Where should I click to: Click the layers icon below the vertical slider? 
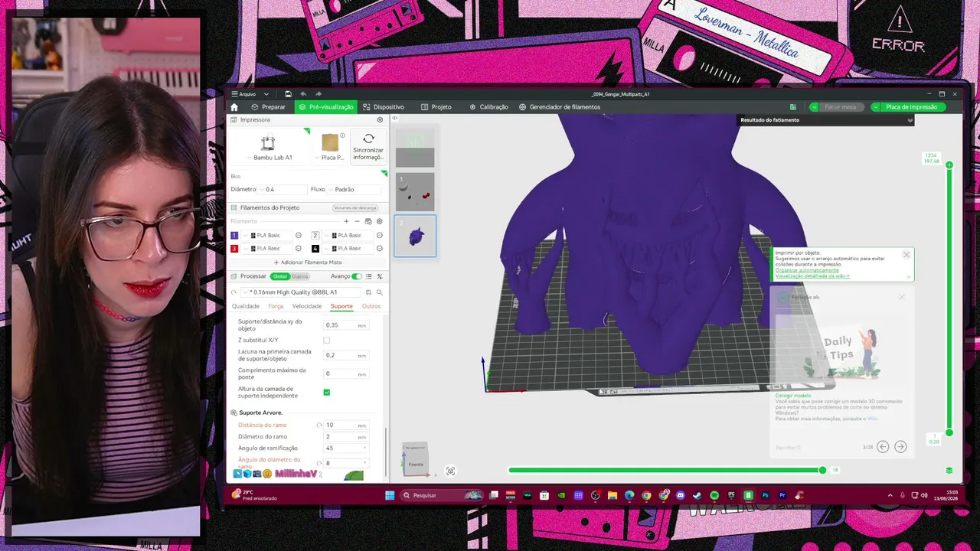949,471
